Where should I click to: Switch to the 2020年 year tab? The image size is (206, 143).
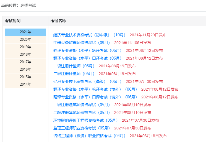pyautogui.click(x=25, y=39)
